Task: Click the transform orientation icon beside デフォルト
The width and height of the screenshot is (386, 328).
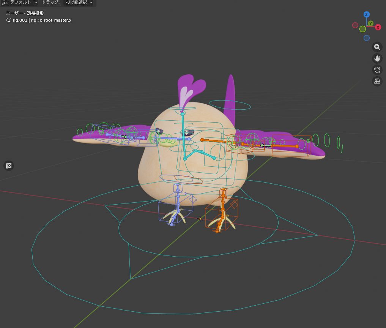Action: (x=5, y=2)
